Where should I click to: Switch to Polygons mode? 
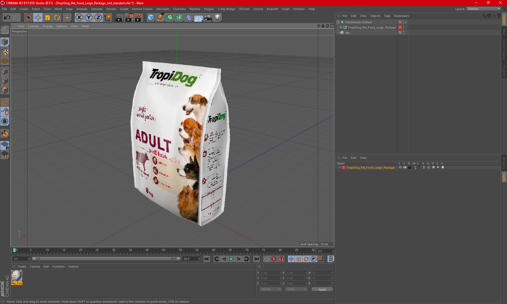click(5, 90)
